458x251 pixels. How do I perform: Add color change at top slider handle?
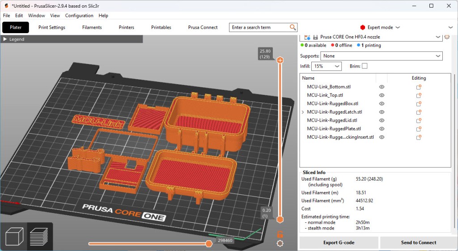click(x=280, y=60)
